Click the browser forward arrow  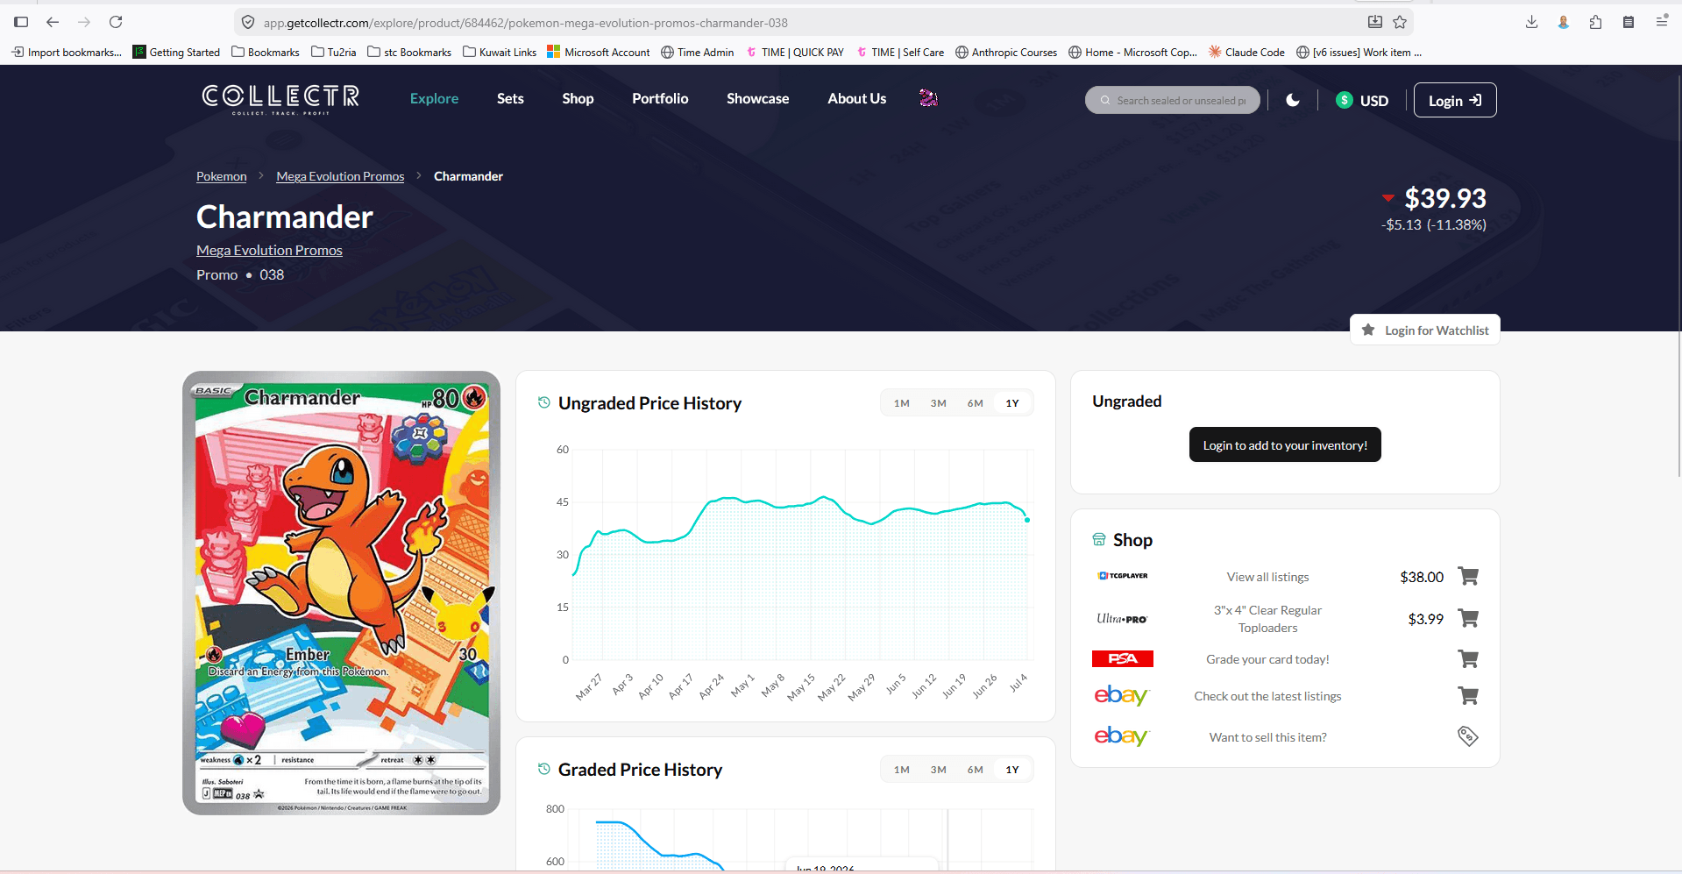(x=84, y=22)
